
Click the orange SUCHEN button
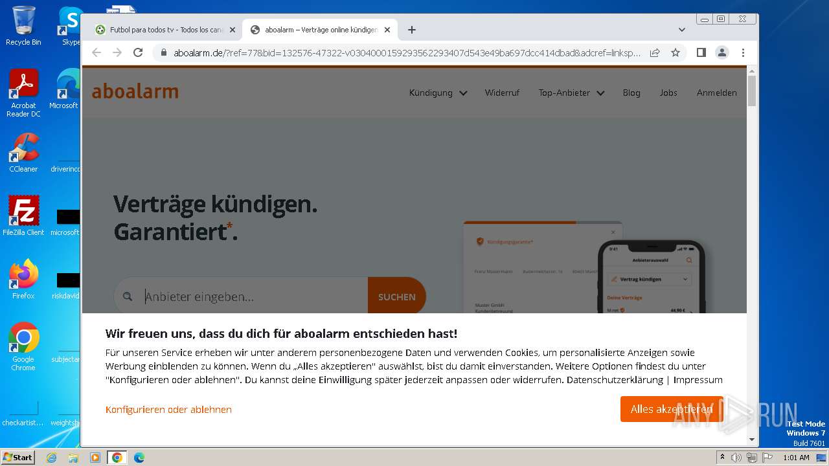click(397, 296)
